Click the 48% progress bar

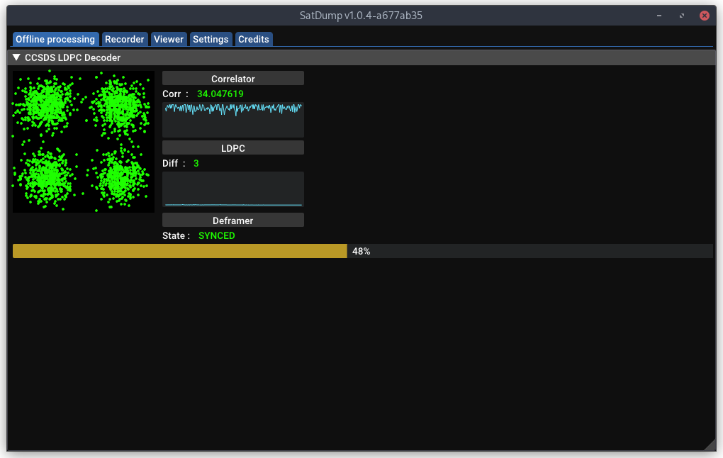point(362,251)
